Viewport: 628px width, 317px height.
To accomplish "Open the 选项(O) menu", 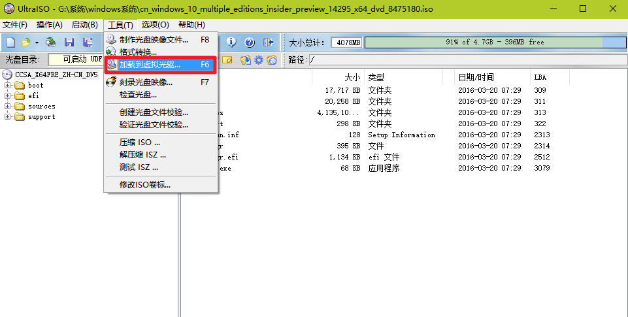I will 155,25.
